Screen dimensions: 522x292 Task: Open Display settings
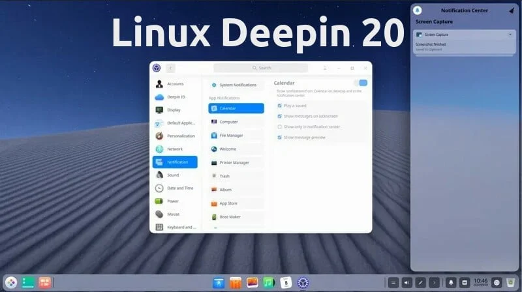[x=175, y=109]
